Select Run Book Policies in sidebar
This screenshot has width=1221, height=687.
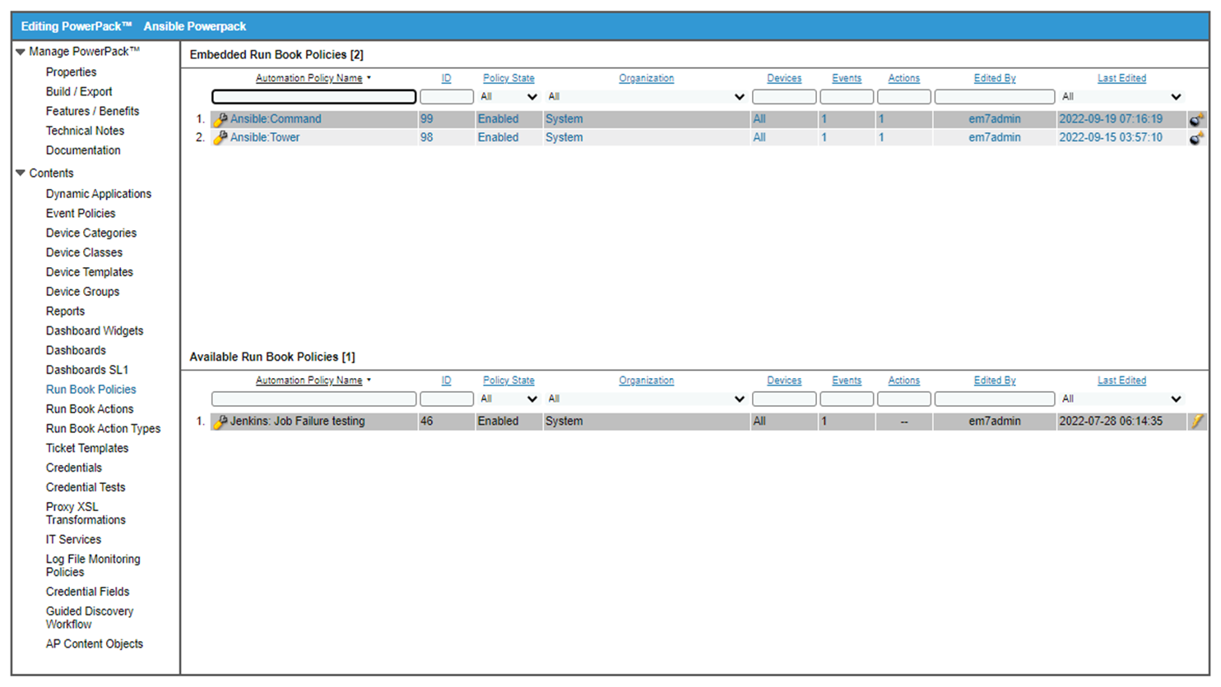[91, 390]
